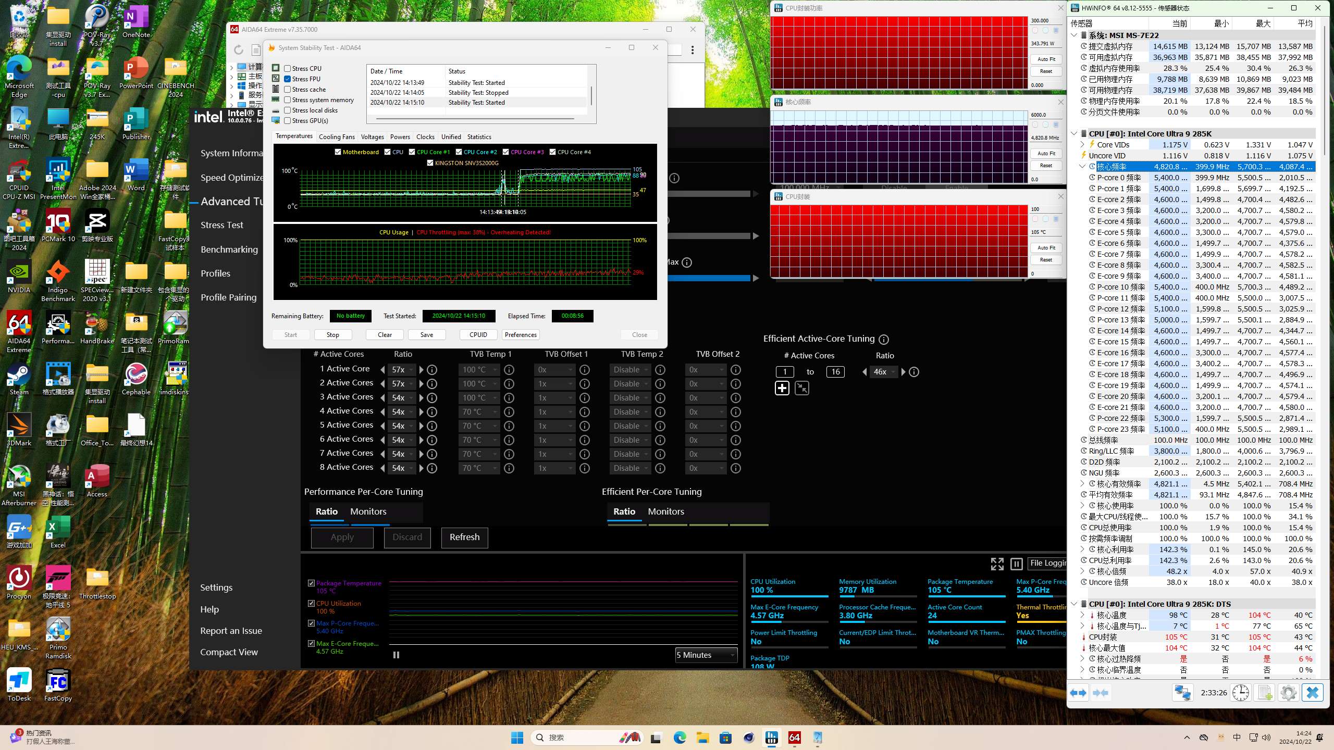Enable the Stress local disks checkbox
The image size is (1334, 750).
pos(287,110)
